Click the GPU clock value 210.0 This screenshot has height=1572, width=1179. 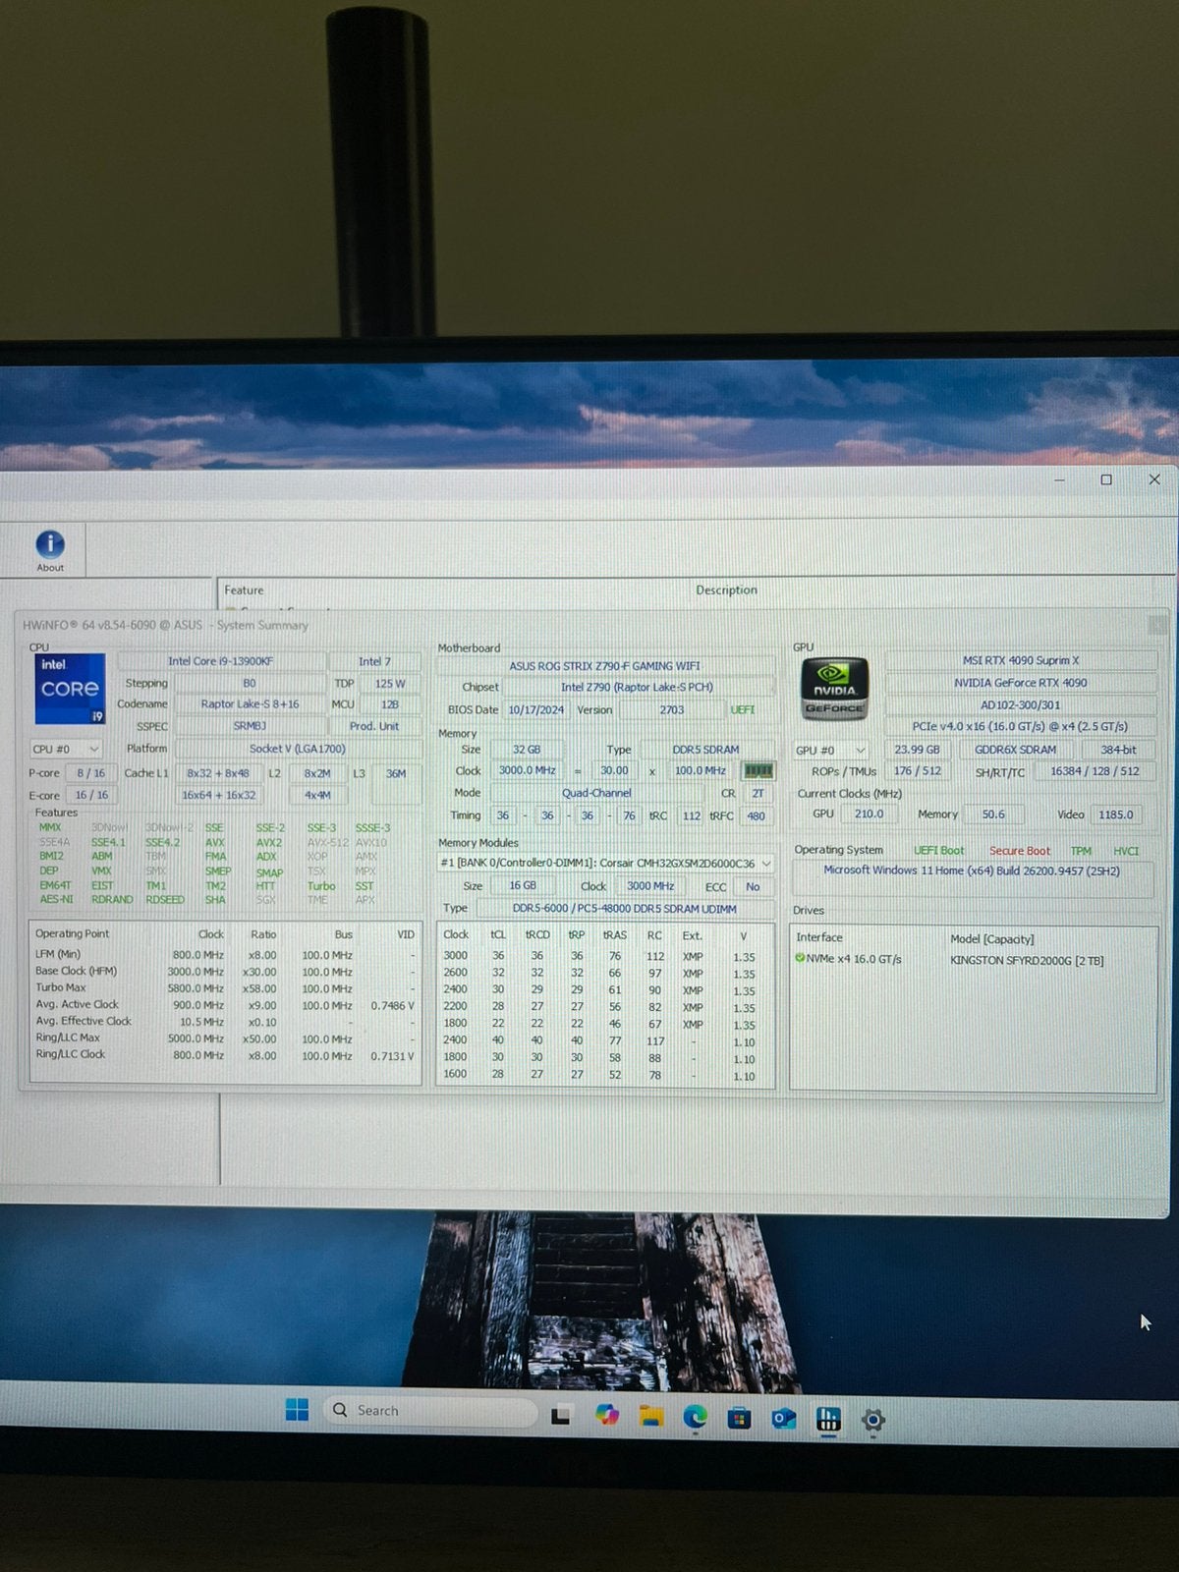click(869, 814)
